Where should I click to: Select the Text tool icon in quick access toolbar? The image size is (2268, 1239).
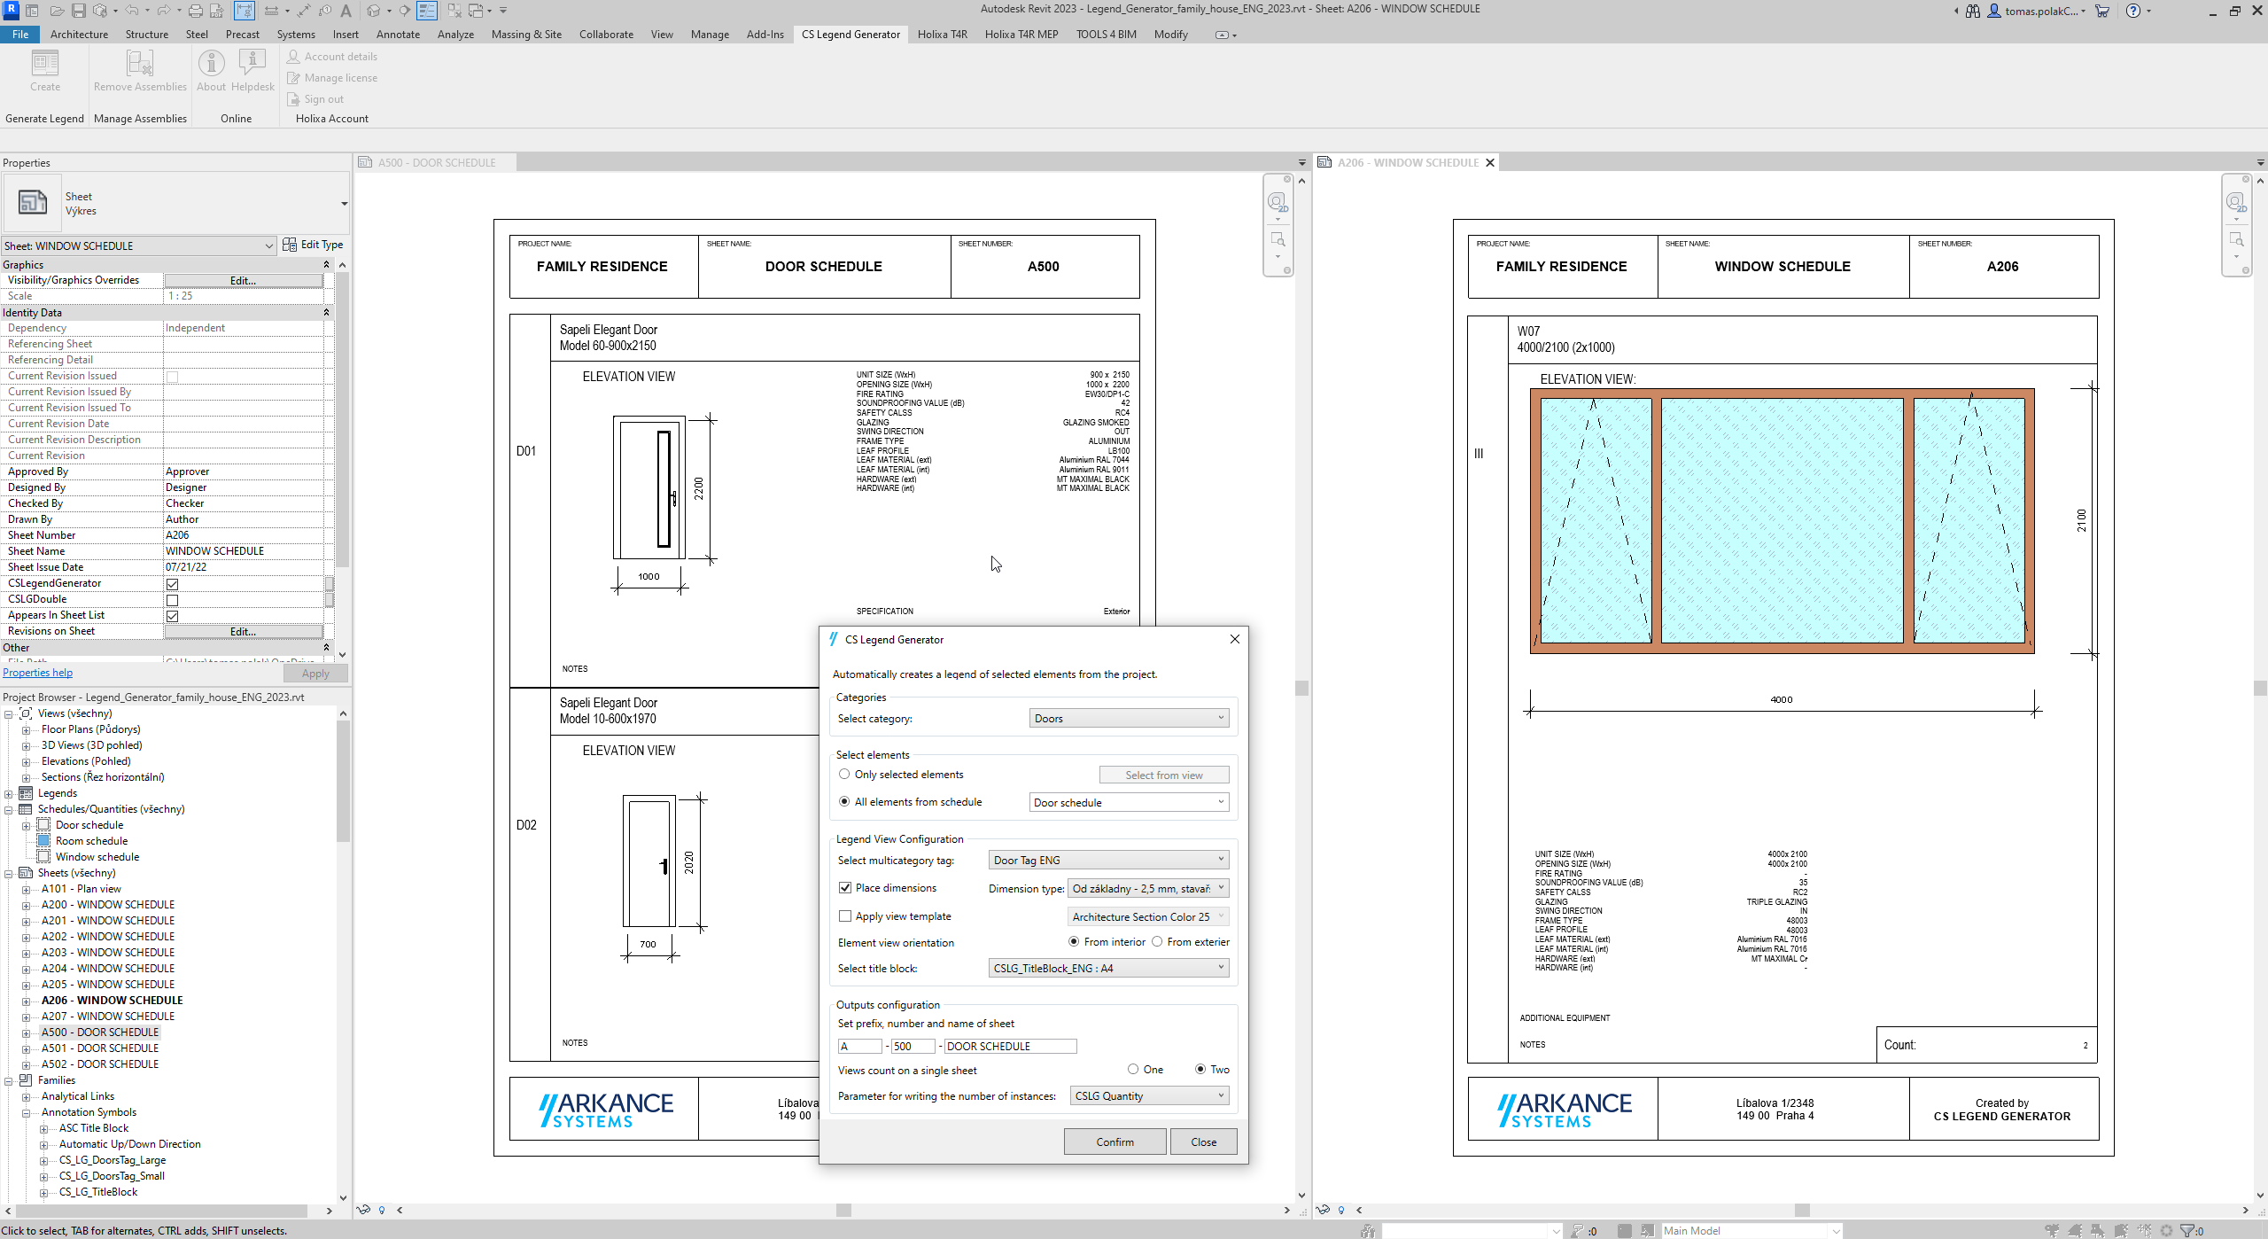pos(346,11)
